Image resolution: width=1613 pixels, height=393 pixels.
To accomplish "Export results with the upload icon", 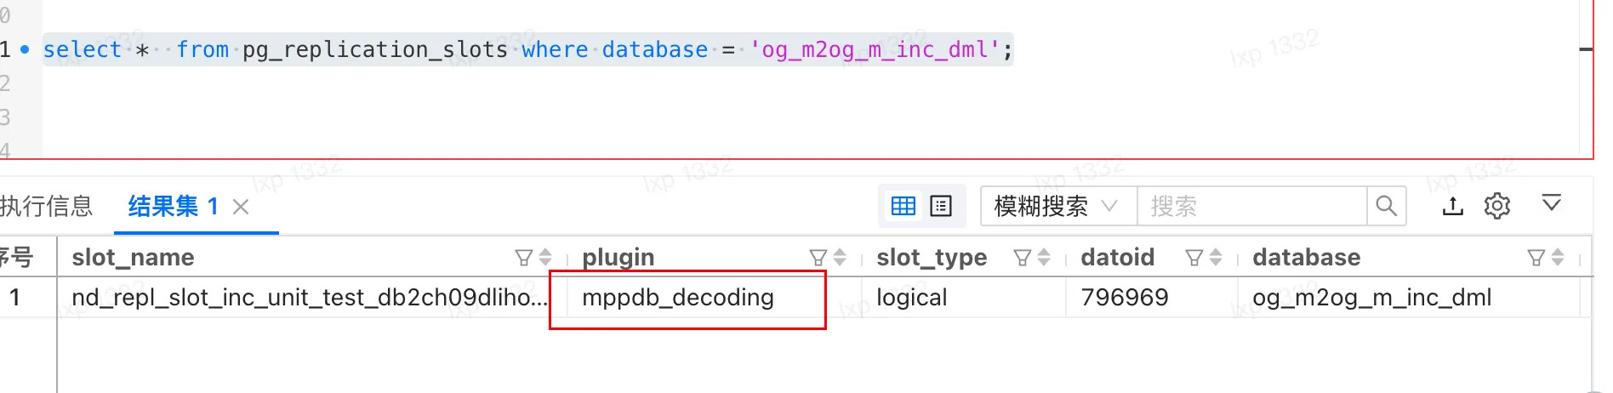I will [x=1453, y=206].
